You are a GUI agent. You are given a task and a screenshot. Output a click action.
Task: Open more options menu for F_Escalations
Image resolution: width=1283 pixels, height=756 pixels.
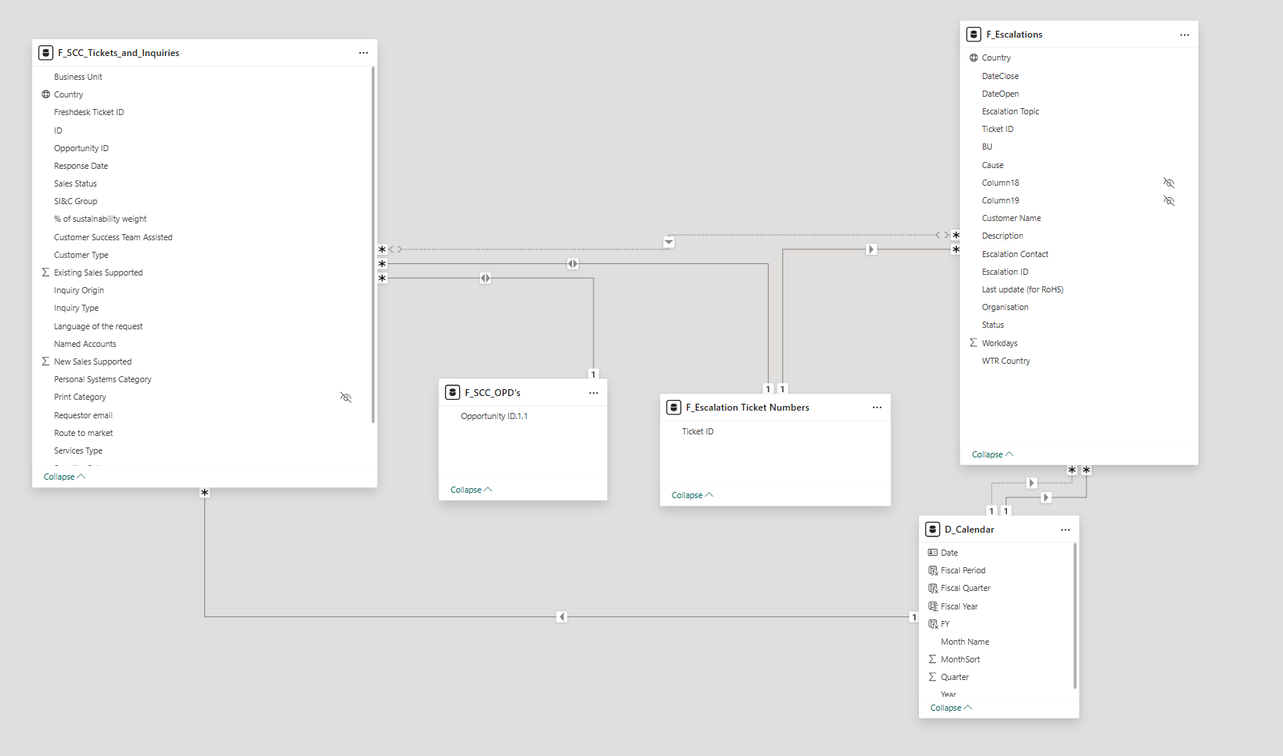point(1185,35)
